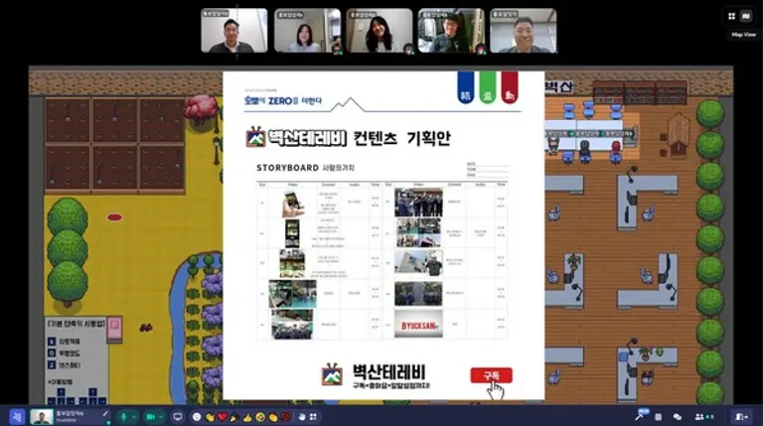The width and height of the screenshot is (763, 426).
Task: Select third participant video with long hair
Action: point(380,30)
